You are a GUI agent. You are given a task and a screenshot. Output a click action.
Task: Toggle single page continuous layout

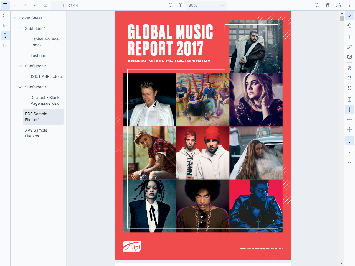349,141
